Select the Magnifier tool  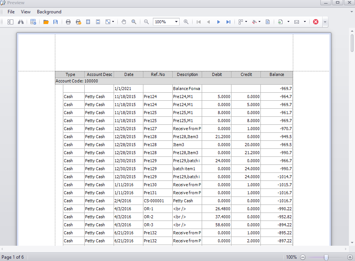[134, 22]
